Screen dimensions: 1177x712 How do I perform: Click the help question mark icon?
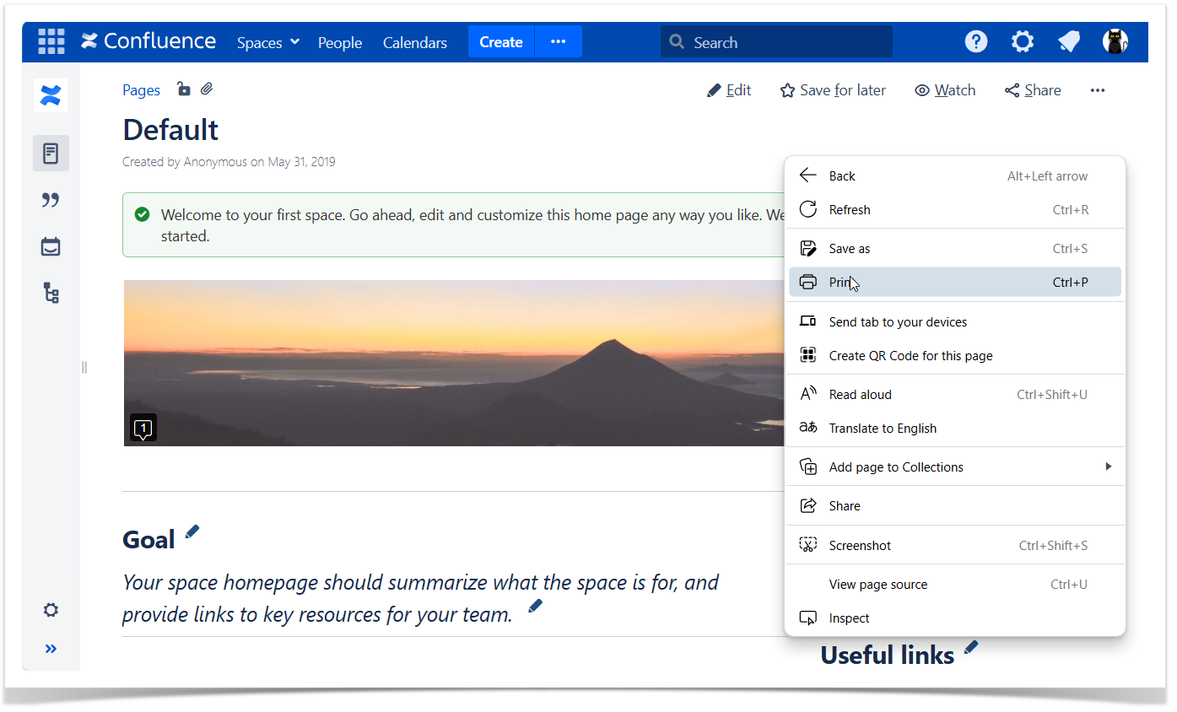[x=975, y=41]
